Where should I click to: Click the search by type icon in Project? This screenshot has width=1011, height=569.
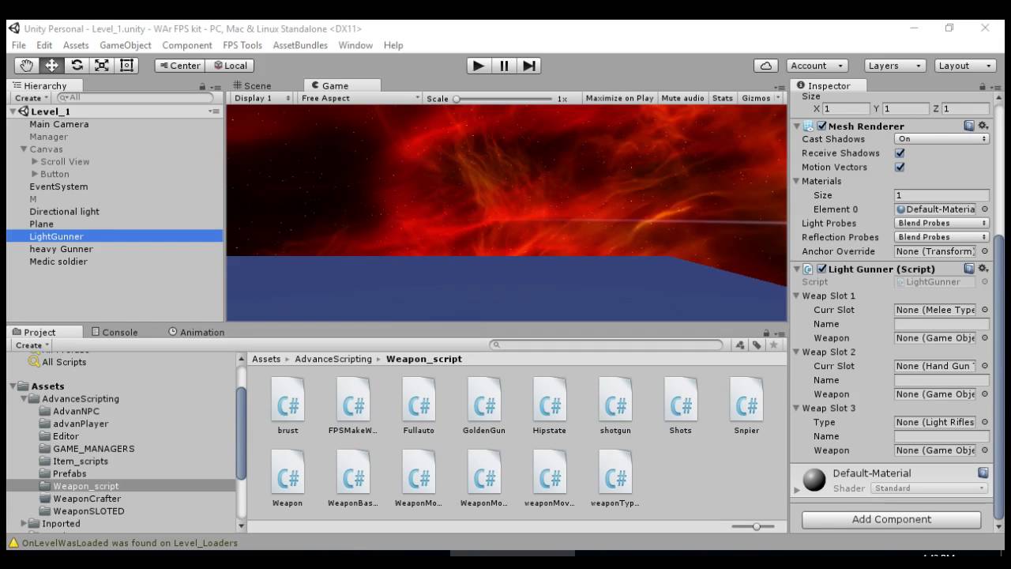point(740,345)
